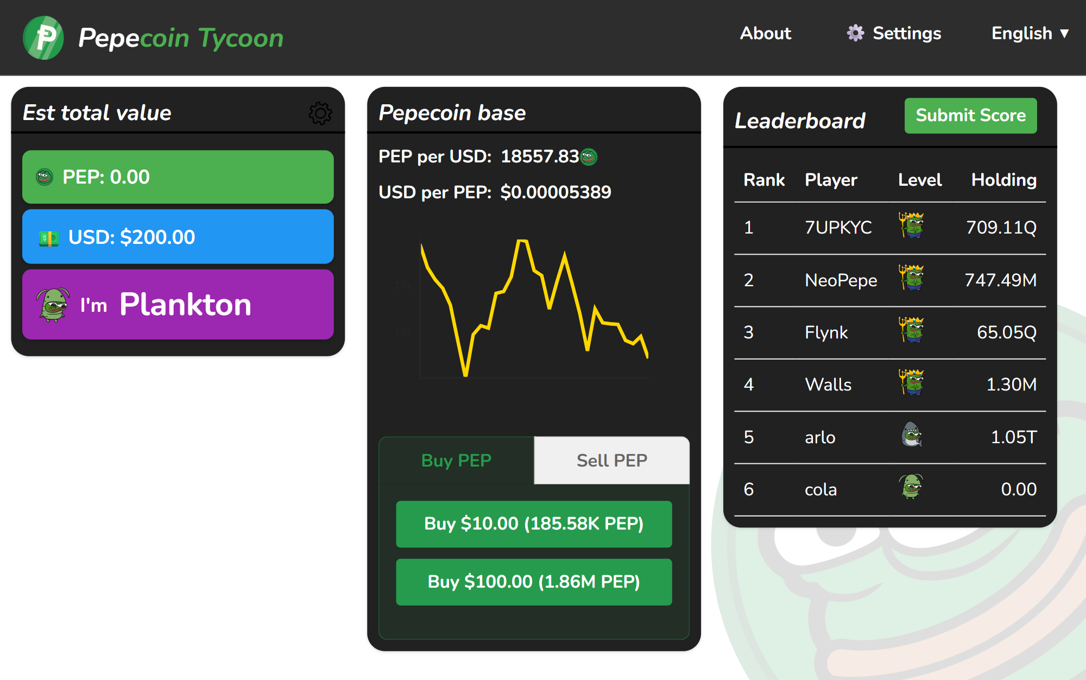Open the English language dropdown
The image size is (1086, 680).
tap(1030, 34)
